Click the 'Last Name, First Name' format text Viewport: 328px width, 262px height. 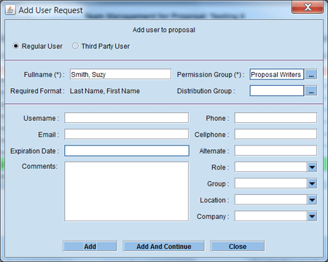click(105, 91)
